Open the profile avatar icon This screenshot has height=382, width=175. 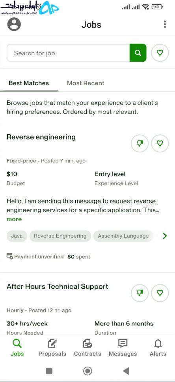(14, 24)
